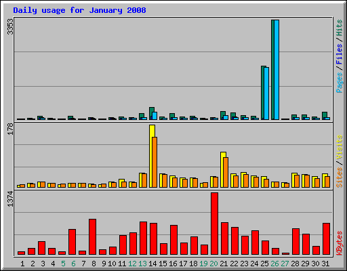Viewport: 347px width, 271px height.
Task: Click the 'Daily usage for January 2008' title
Action: click(79, 10)
